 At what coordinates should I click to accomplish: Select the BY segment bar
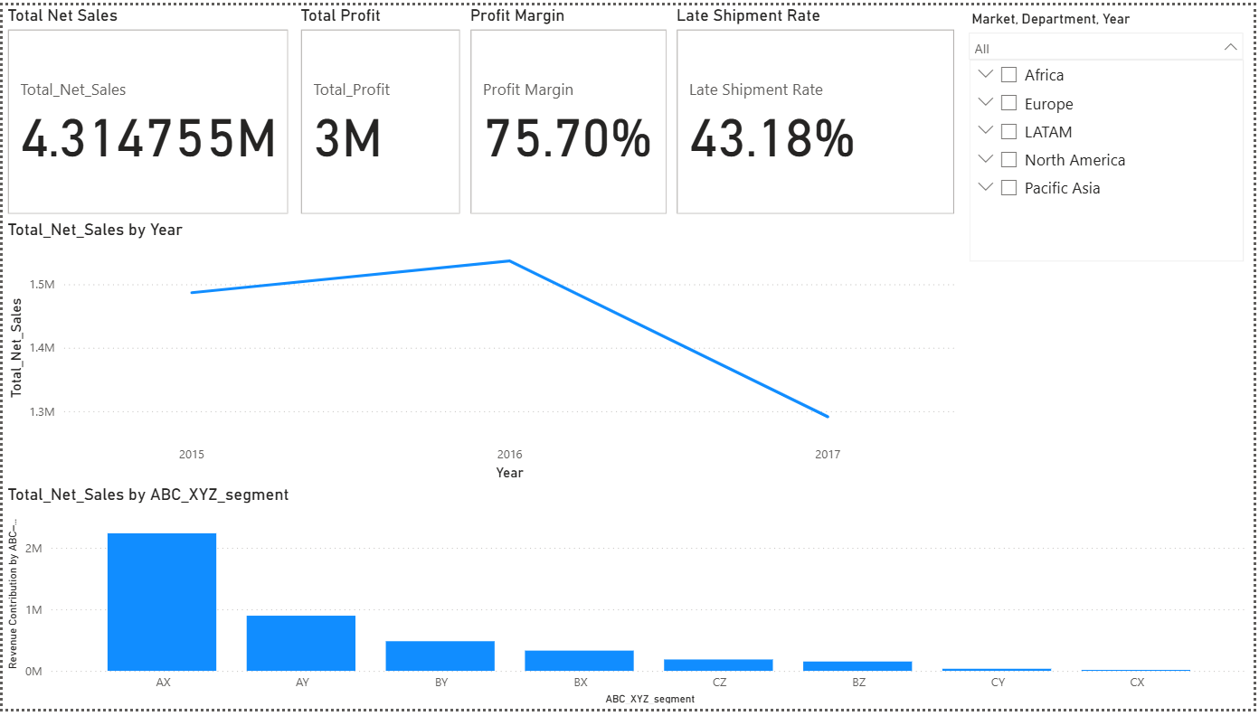point(440,655)
